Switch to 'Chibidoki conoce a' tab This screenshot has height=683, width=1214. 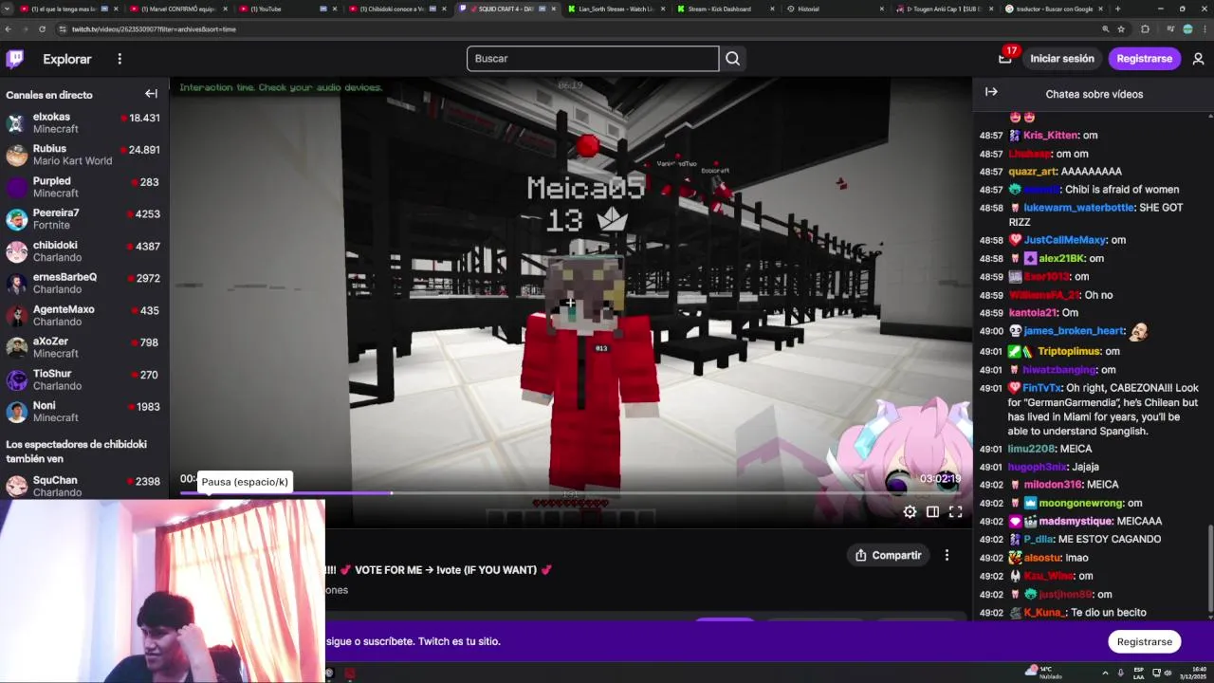397,9
